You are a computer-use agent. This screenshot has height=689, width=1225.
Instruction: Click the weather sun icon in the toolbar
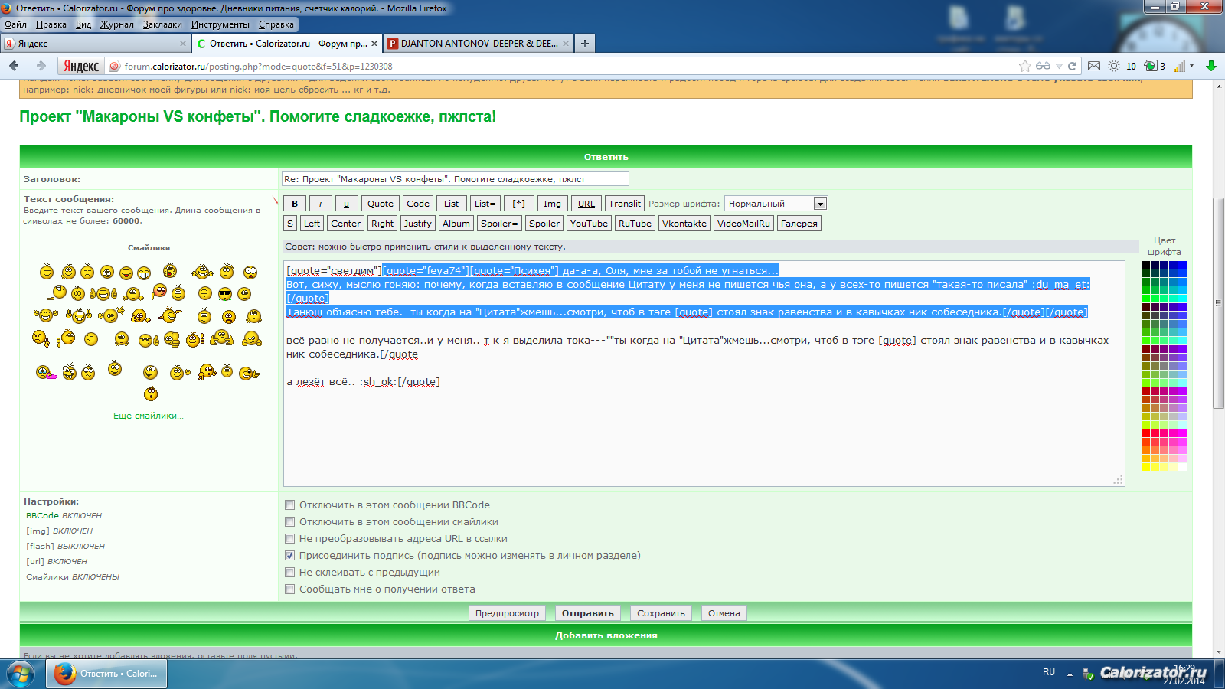click(x=1114, y=66)
